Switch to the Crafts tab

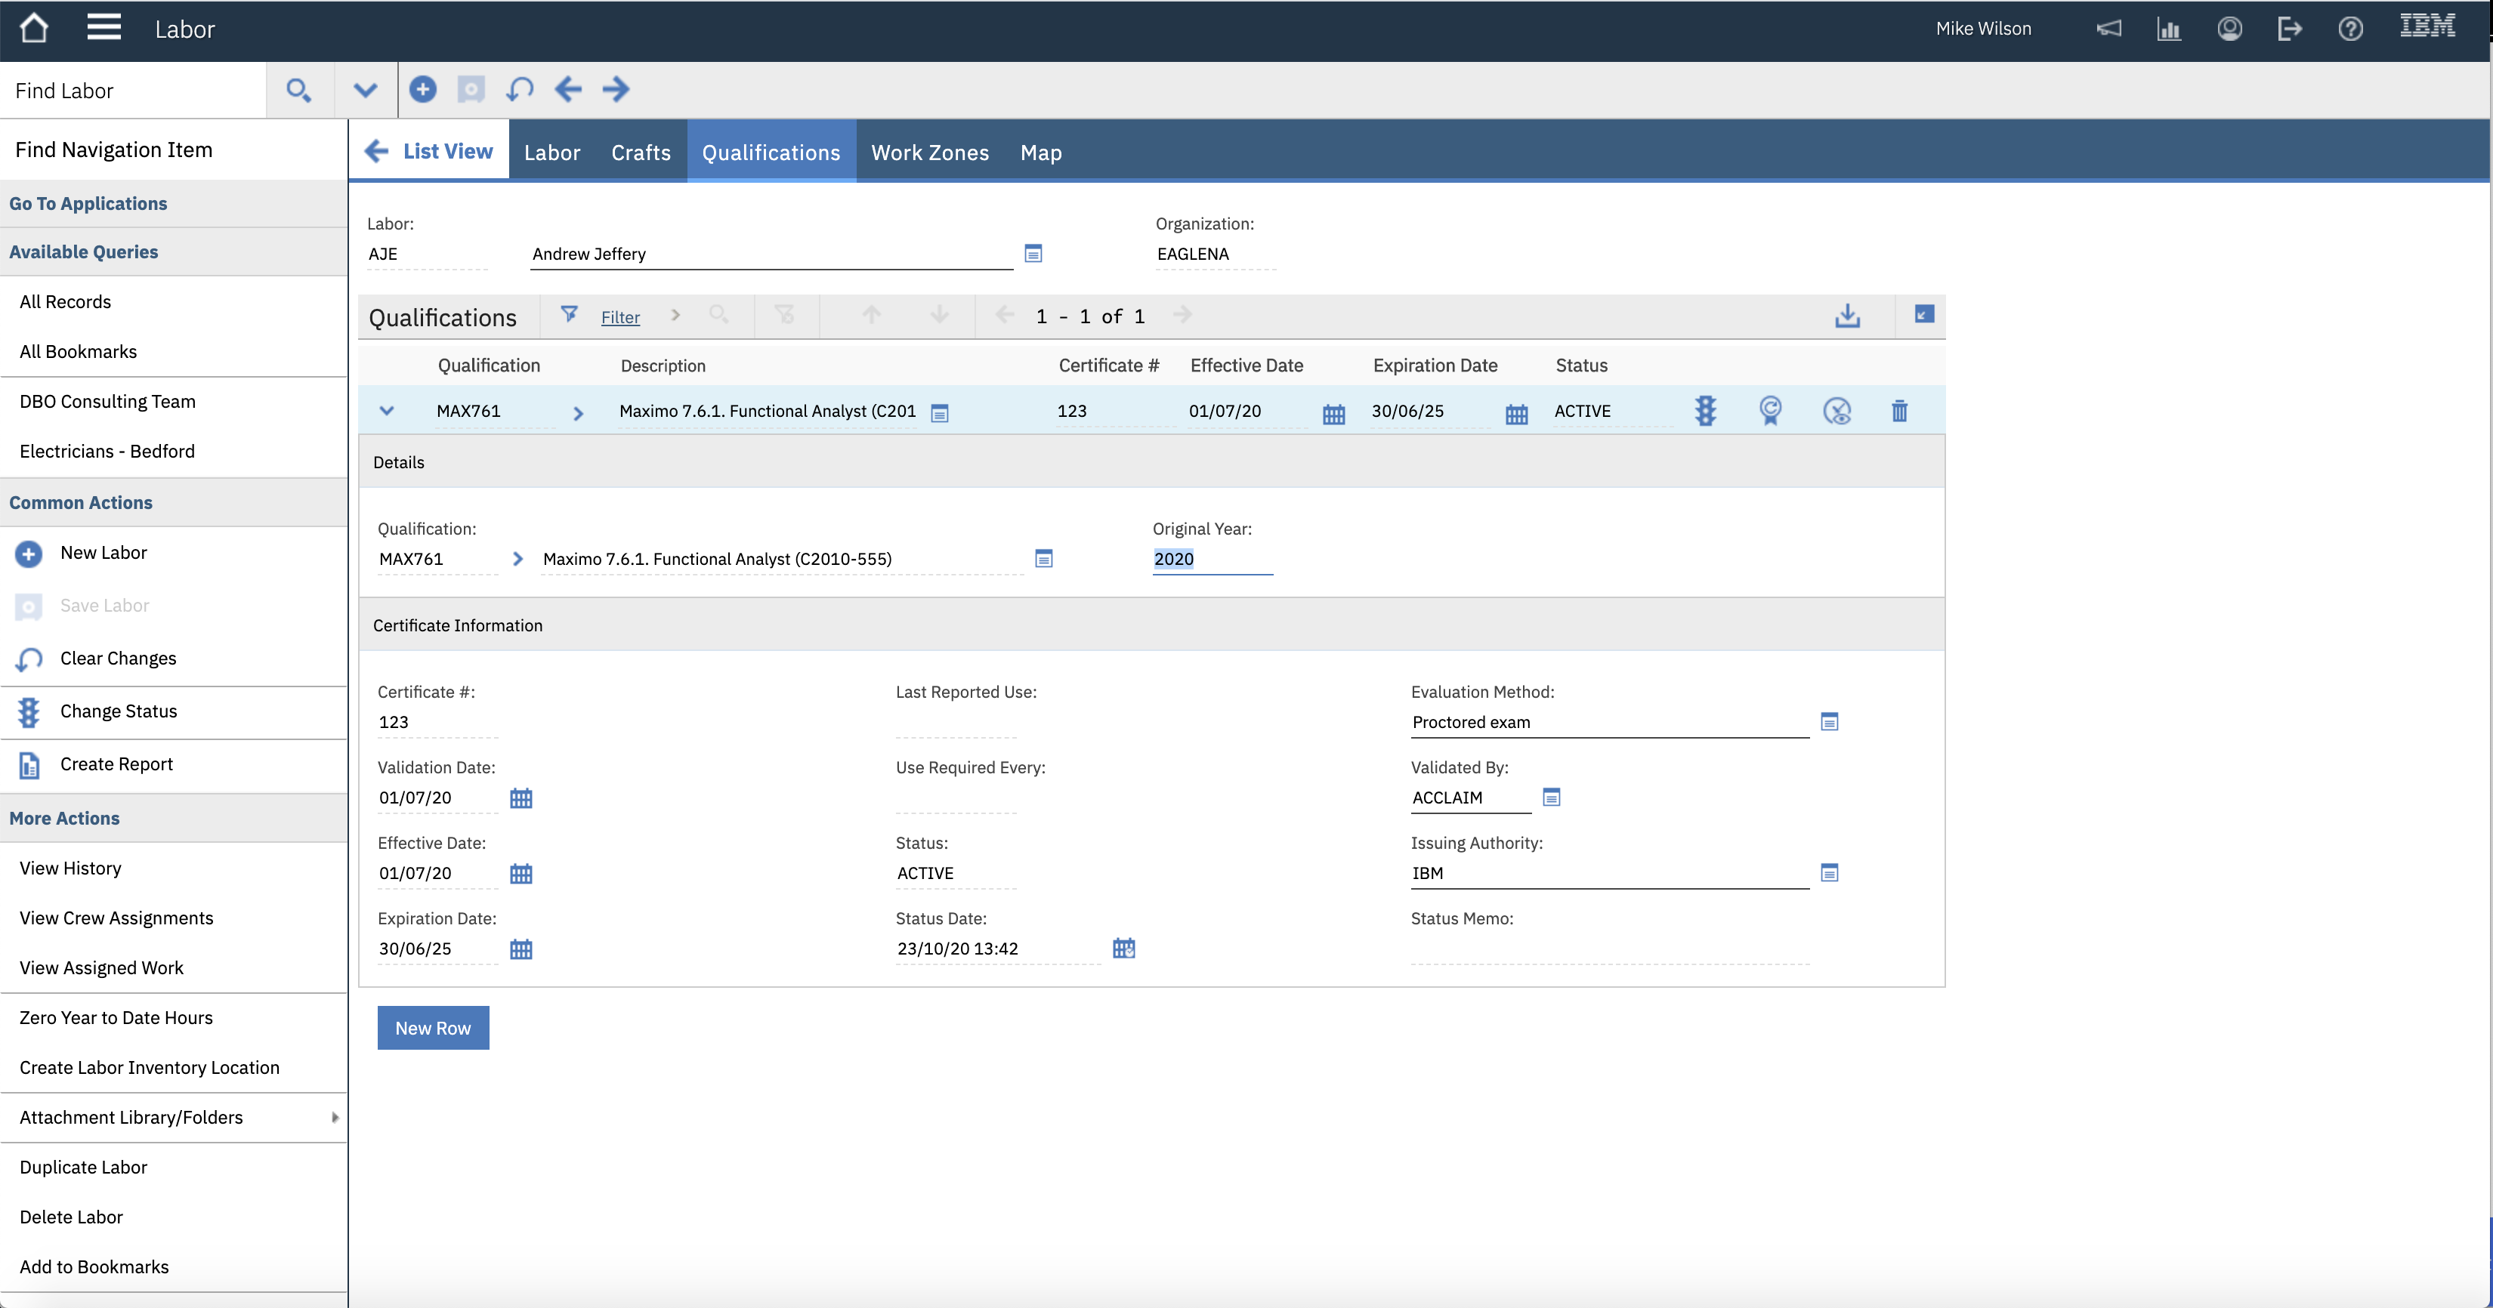point(641,153)
